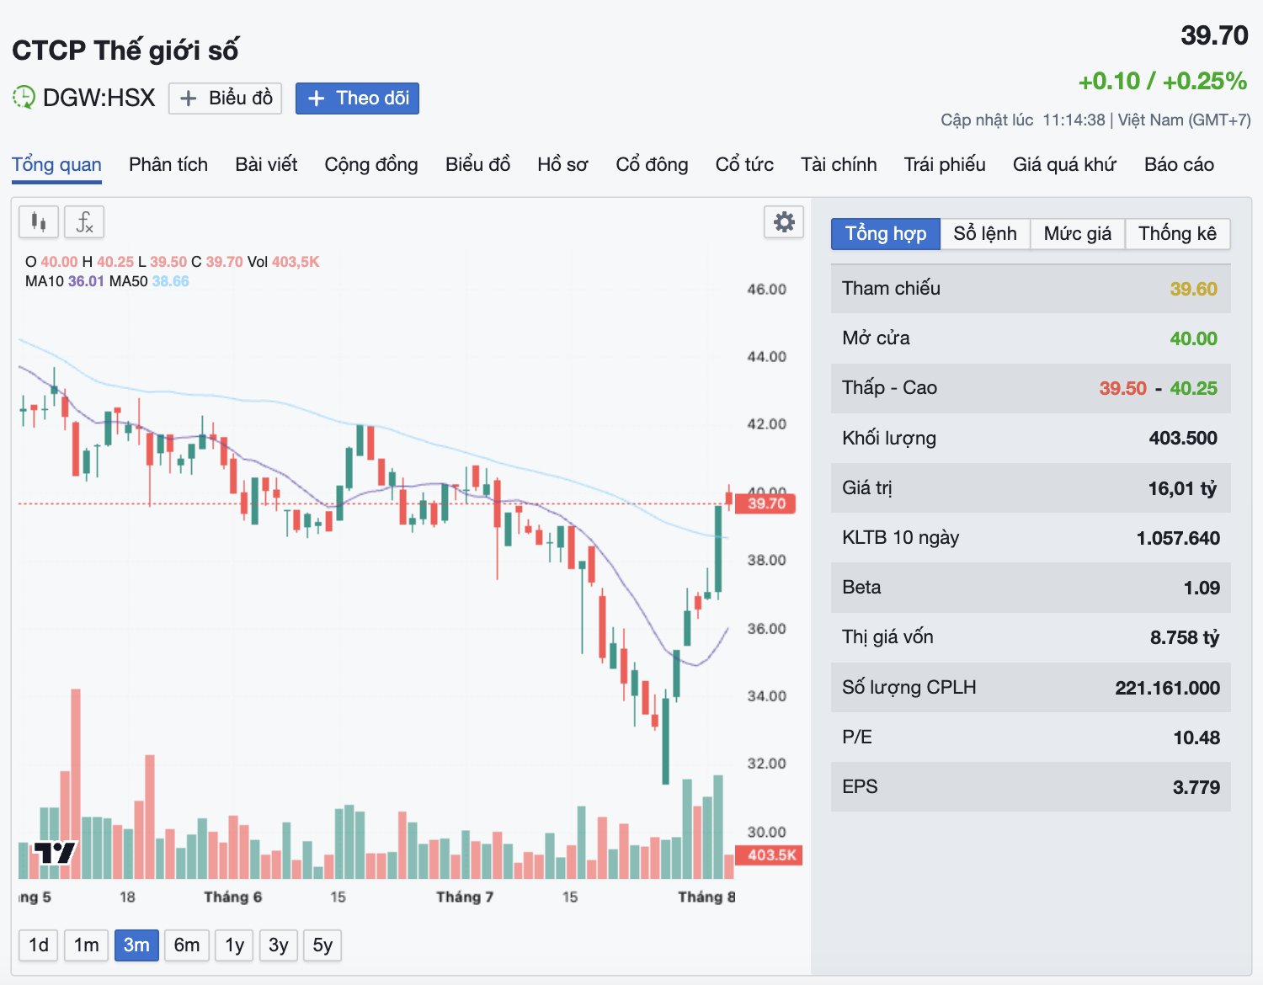1263x985 pixels.
Task: Click the 39.70 current price label
Action: click(x=765, y=503)
